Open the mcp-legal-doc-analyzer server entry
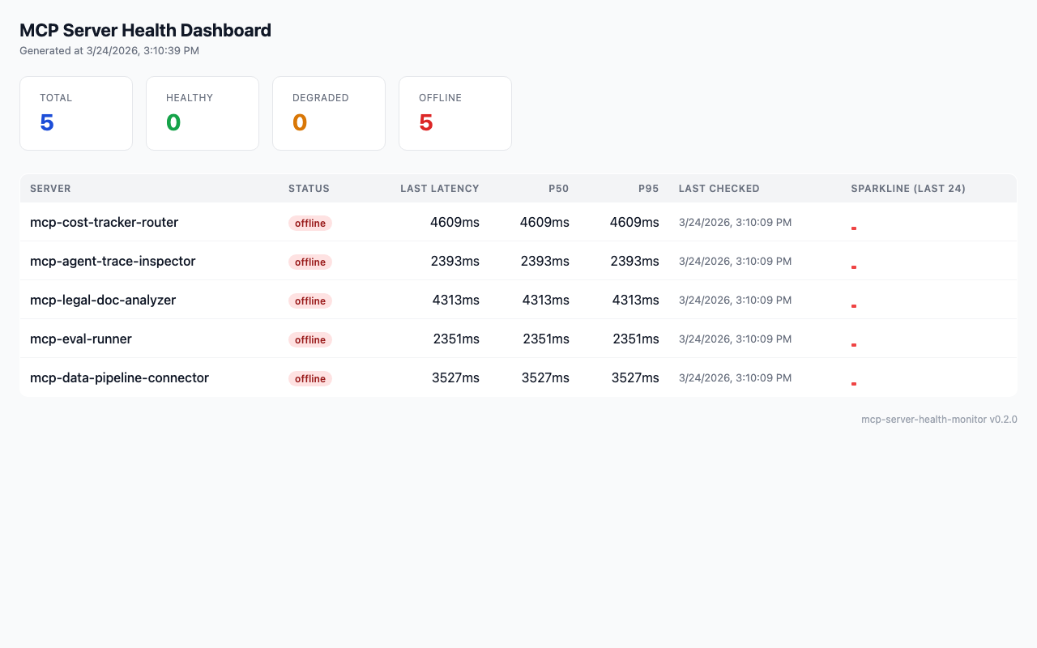 (x=102, y=300)
